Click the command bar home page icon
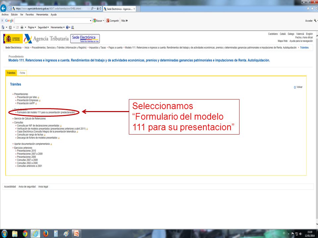The image size is (318, 238). 3,27
